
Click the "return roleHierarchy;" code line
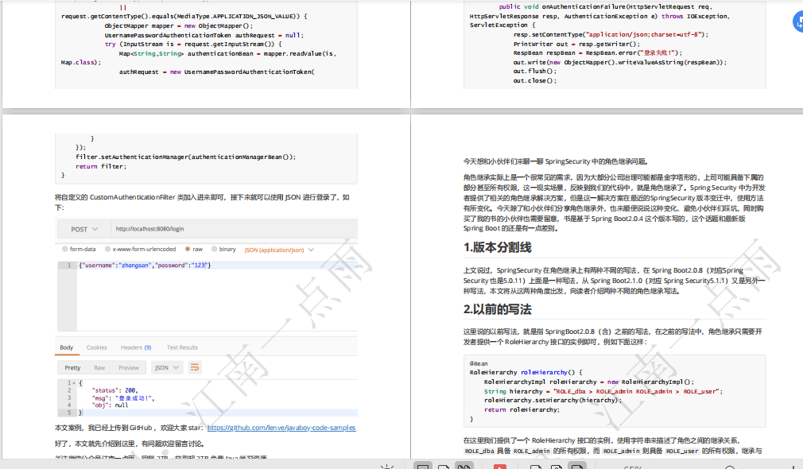(x=522, y=409)
